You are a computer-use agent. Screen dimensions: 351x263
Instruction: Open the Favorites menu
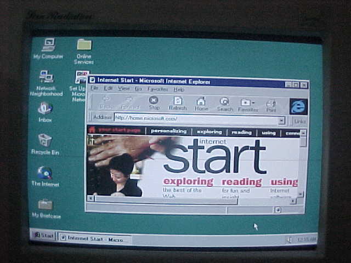(x=157, y=89)
